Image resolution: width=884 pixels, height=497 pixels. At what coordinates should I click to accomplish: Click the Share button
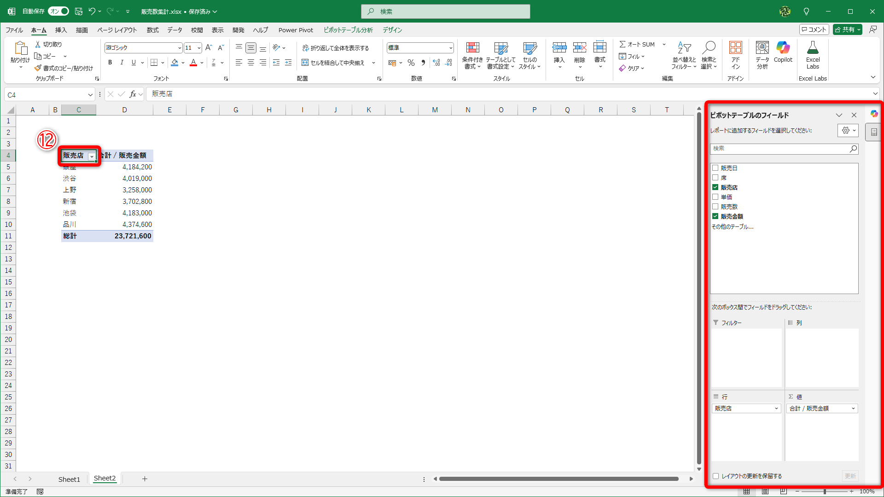pos(844,29)
